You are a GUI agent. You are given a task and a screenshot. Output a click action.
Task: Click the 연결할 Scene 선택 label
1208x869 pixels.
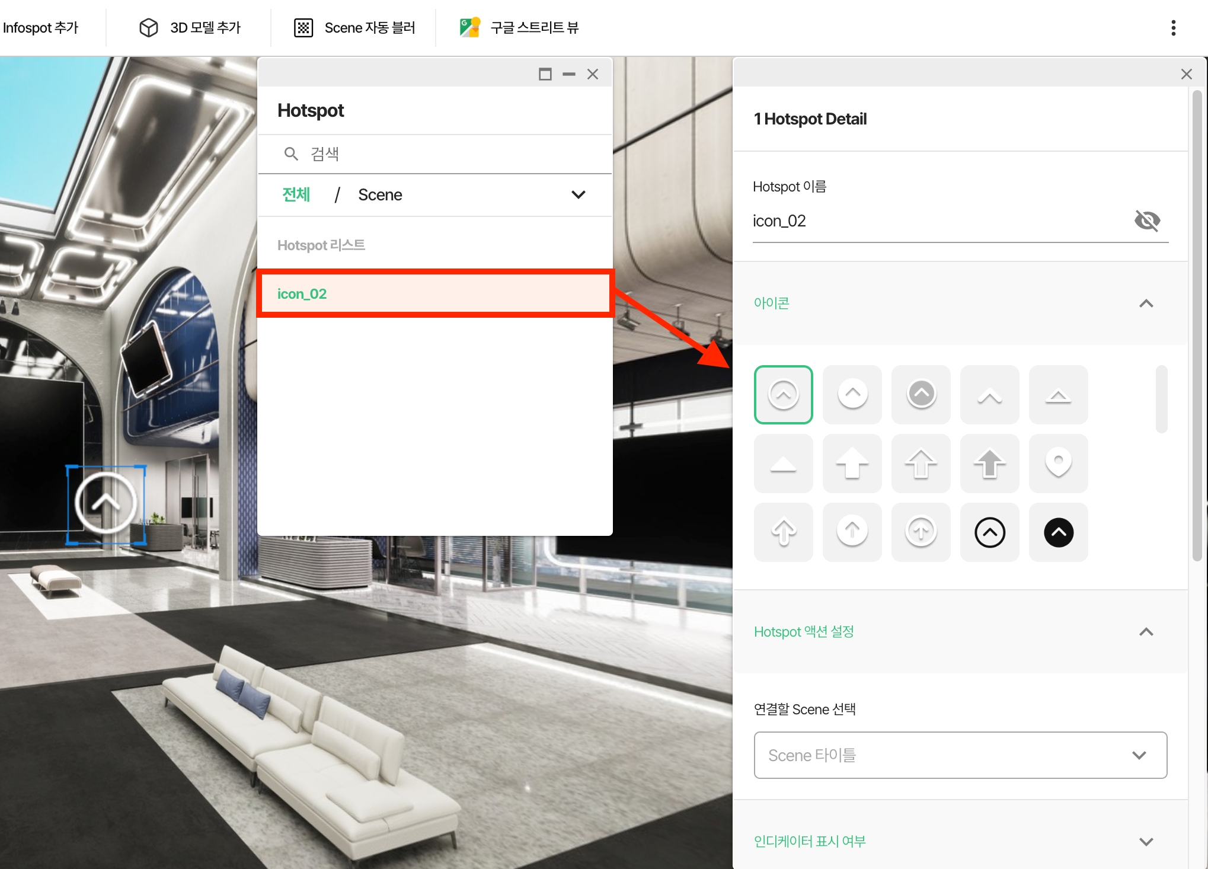point(804,710)
